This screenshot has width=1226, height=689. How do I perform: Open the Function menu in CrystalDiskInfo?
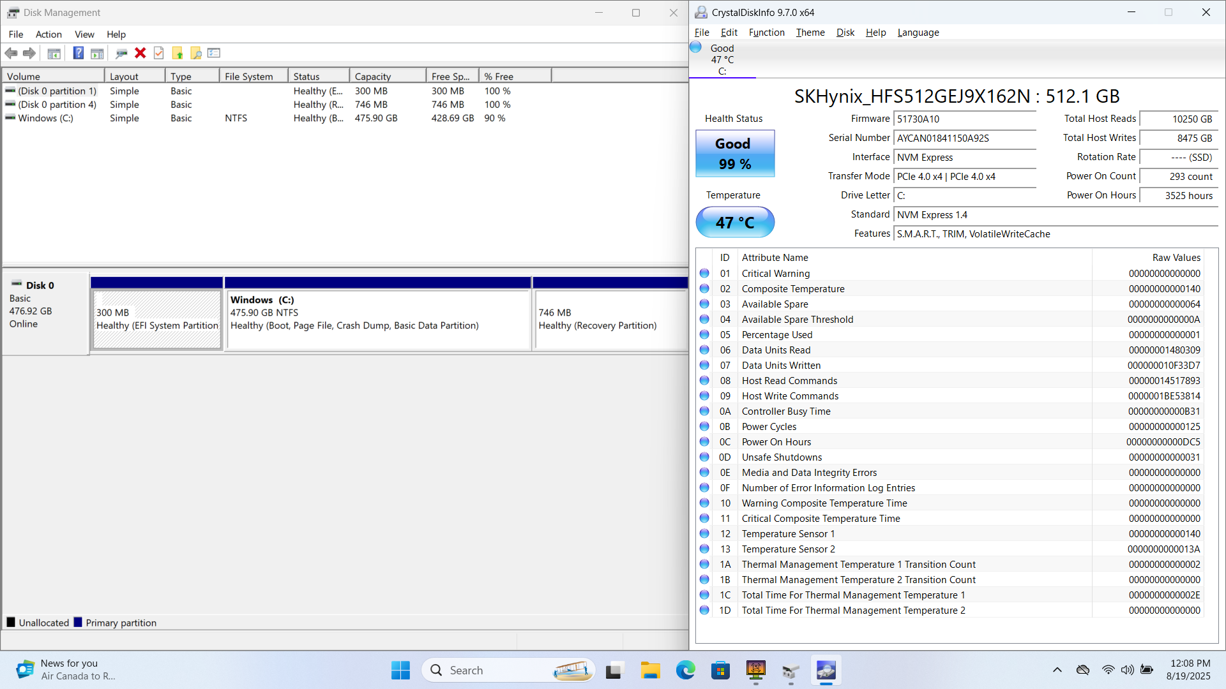tap(766, 33)
